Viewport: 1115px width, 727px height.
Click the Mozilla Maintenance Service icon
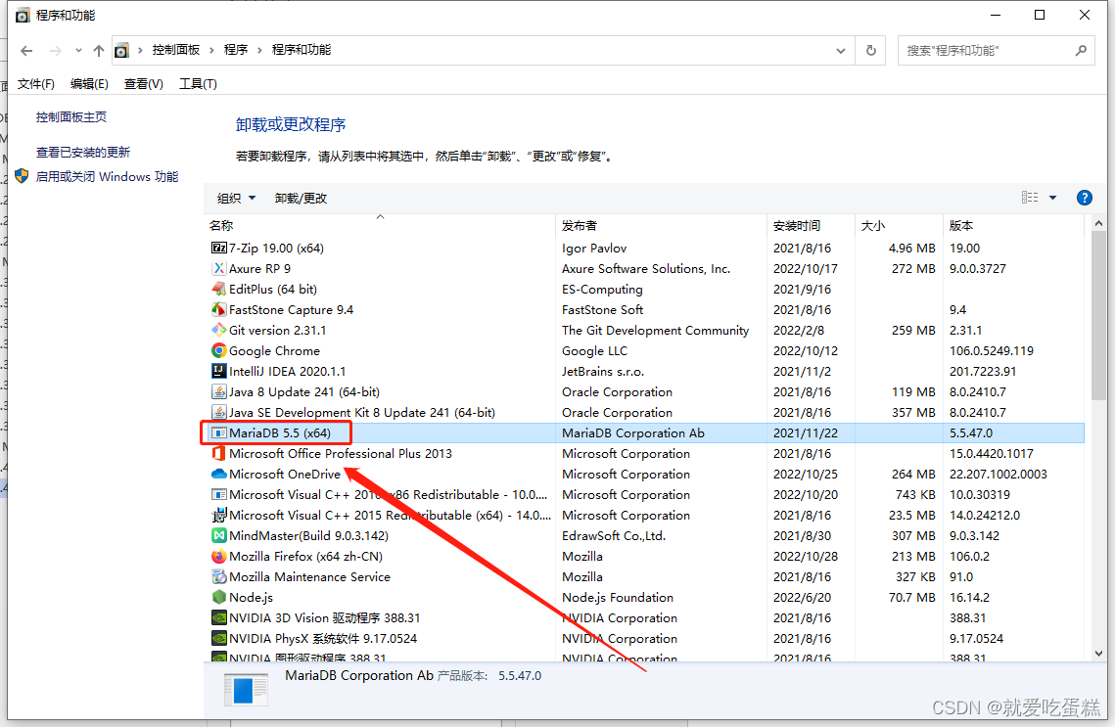[x=219, y=577]
